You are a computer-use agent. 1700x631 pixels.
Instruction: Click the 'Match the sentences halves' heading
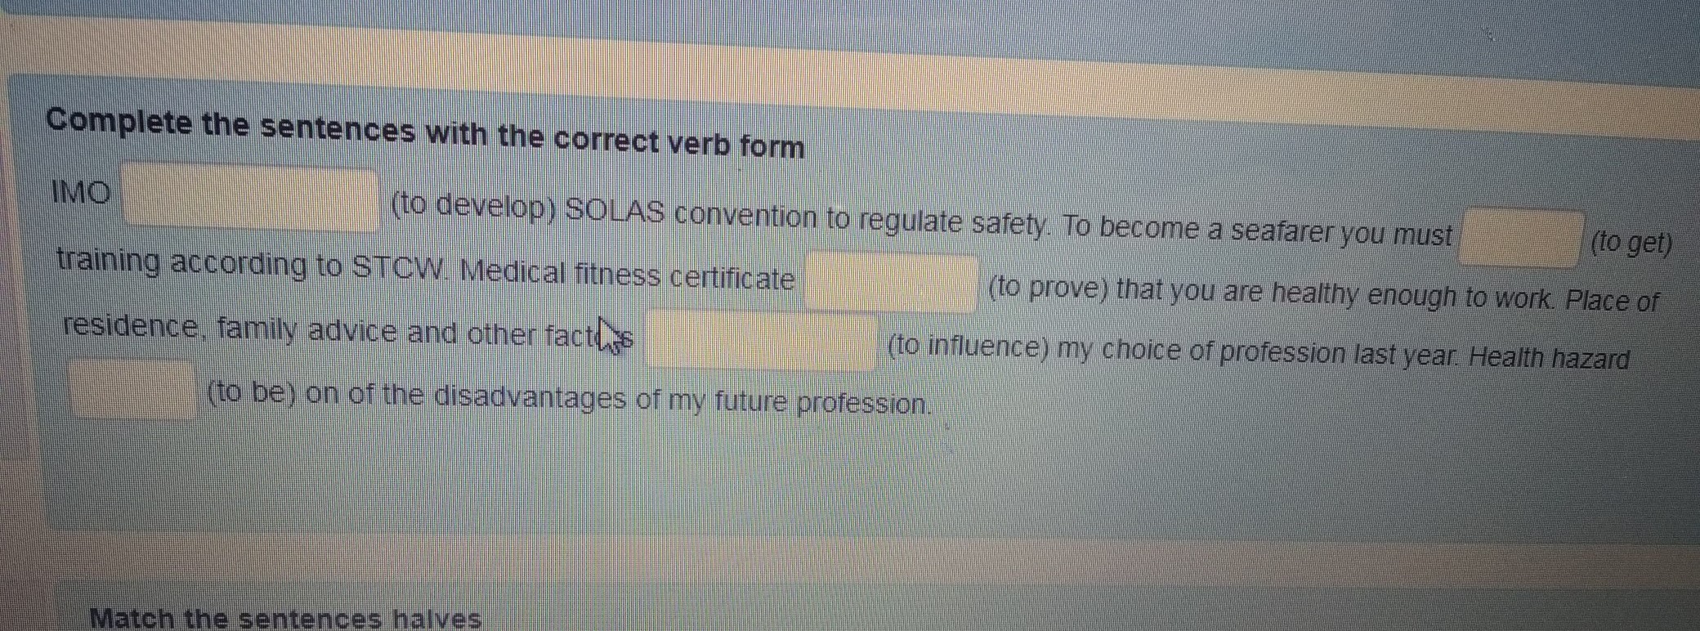(285, 618)
